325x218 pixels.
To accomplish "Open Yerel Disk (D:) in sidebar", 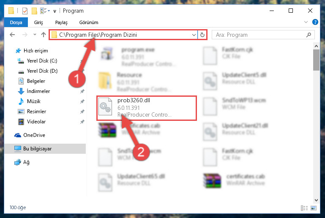I will pyautogui.click(x=42, y=71).
